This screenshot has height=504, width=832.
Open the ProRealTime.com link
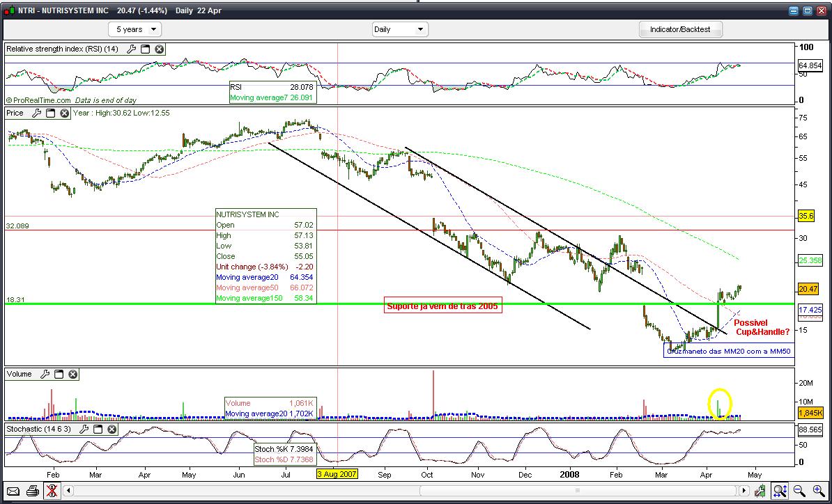click(x=38, y=100)
